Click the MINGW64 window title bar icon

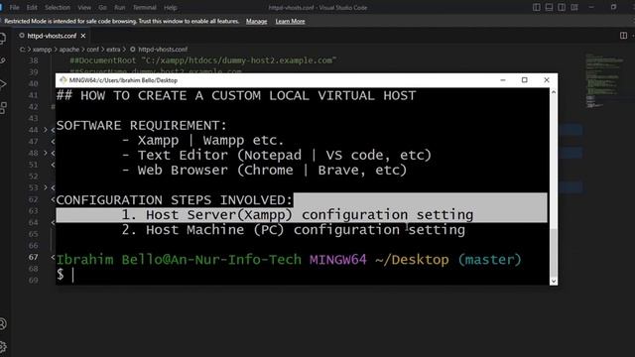point(63,80)
